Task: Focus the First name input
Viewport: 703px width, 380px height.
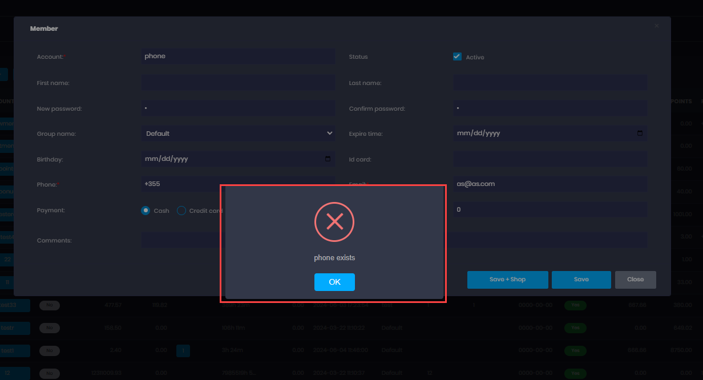Action: coord(238,83)
